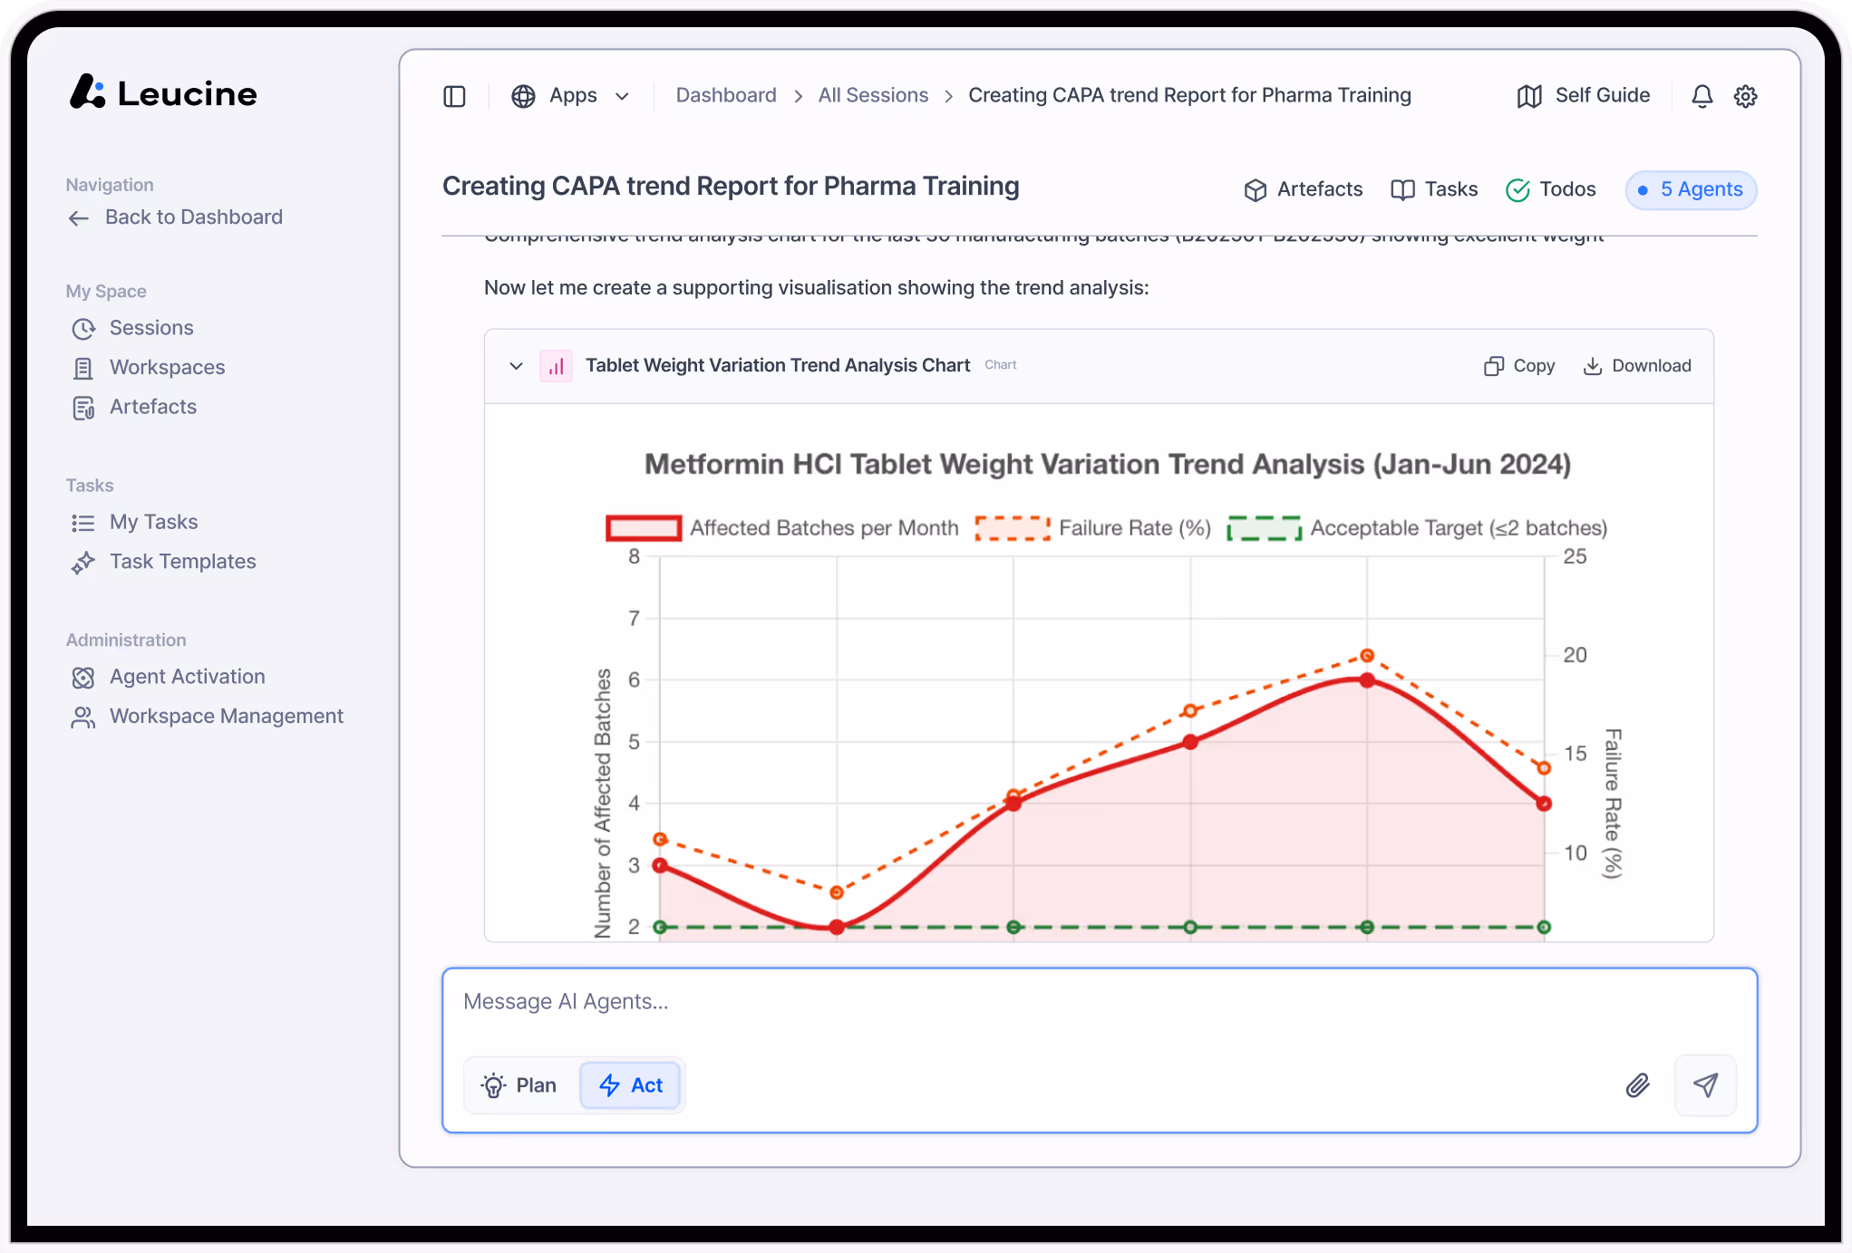Image resolution: width=1852 pixels, height=1253 pixels.
Task: Switch to Act mode
Action: (632, 1084)
